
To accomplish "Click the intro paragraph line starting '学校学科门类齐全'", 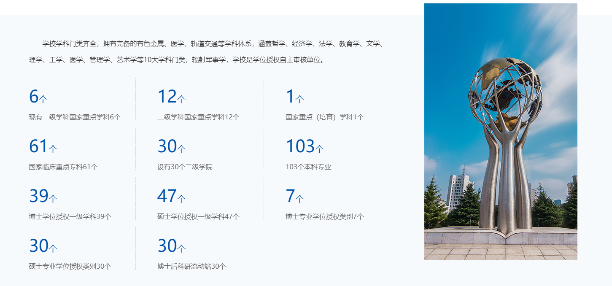I will 213,43.
